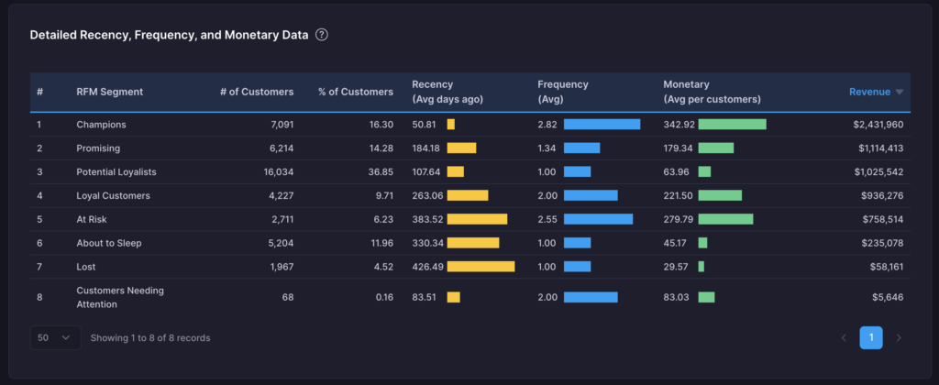Click the percentage value 16.30
The width and height of the screenshot is (939, 385).
381,125
